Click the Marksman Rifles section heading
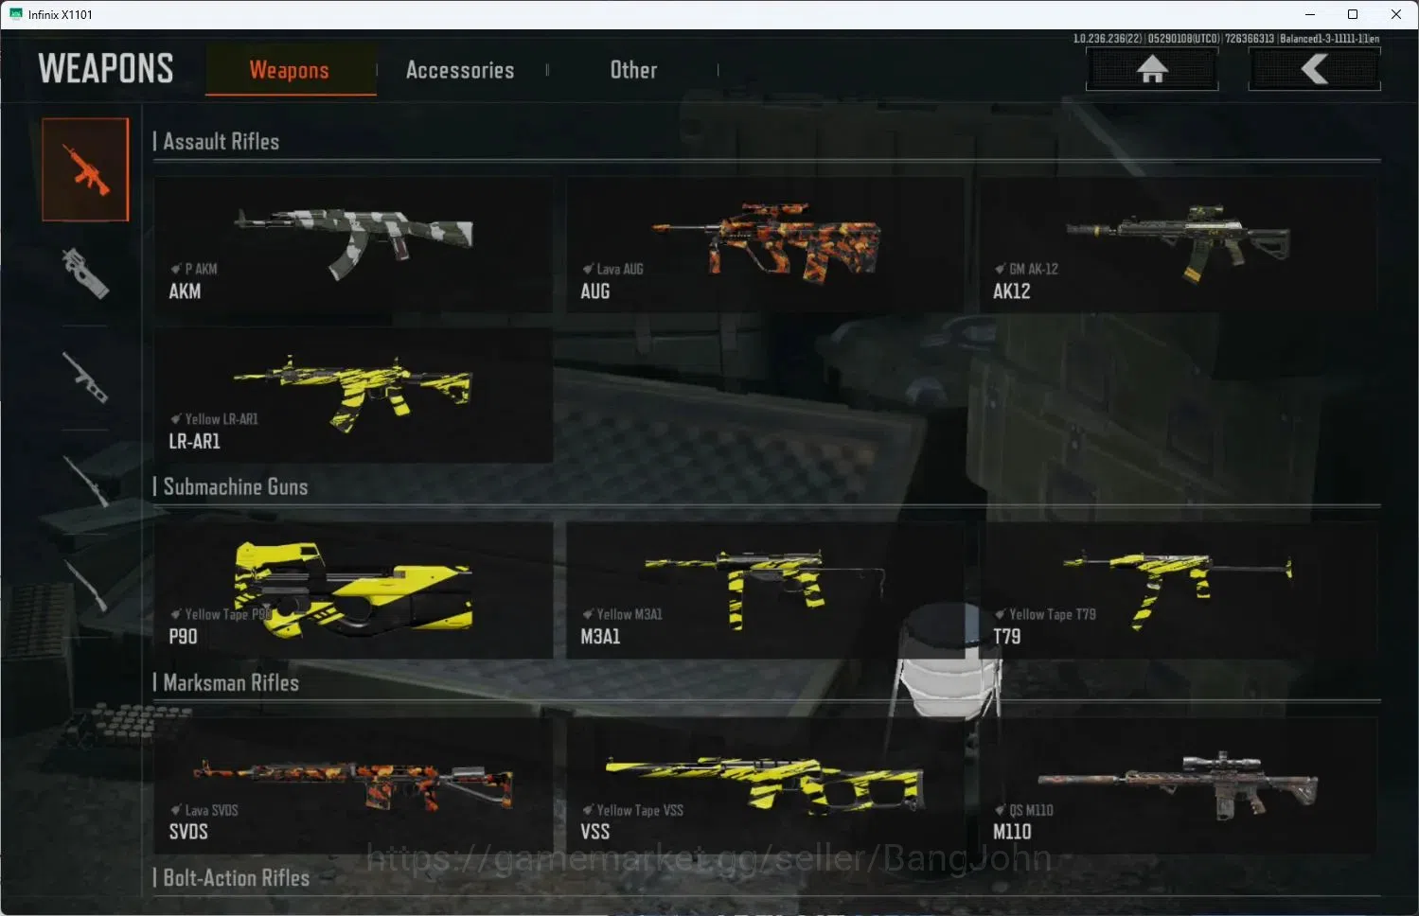The image size is (1419, 916). point(230,683)
